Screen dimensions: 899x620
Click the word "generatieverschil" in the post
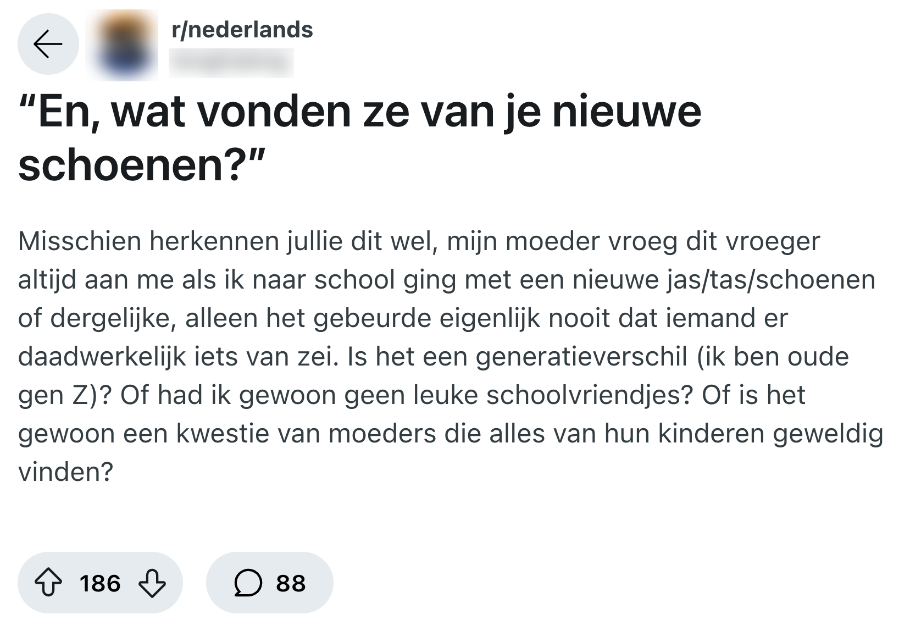point(581,357)
